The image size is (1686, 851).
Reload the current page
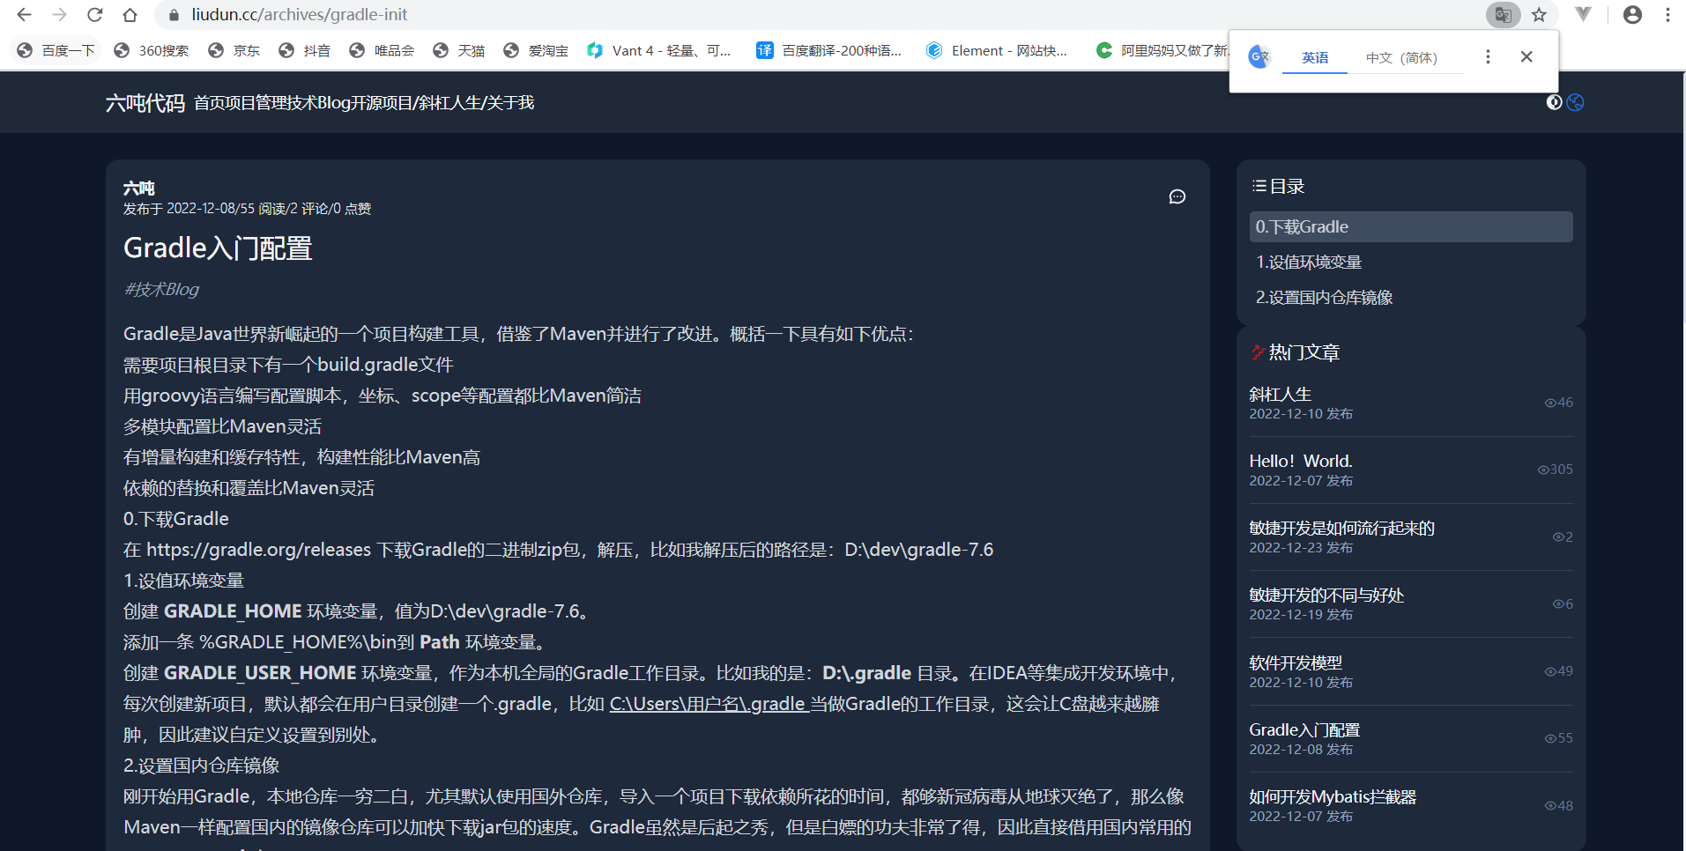pos(95,15)
